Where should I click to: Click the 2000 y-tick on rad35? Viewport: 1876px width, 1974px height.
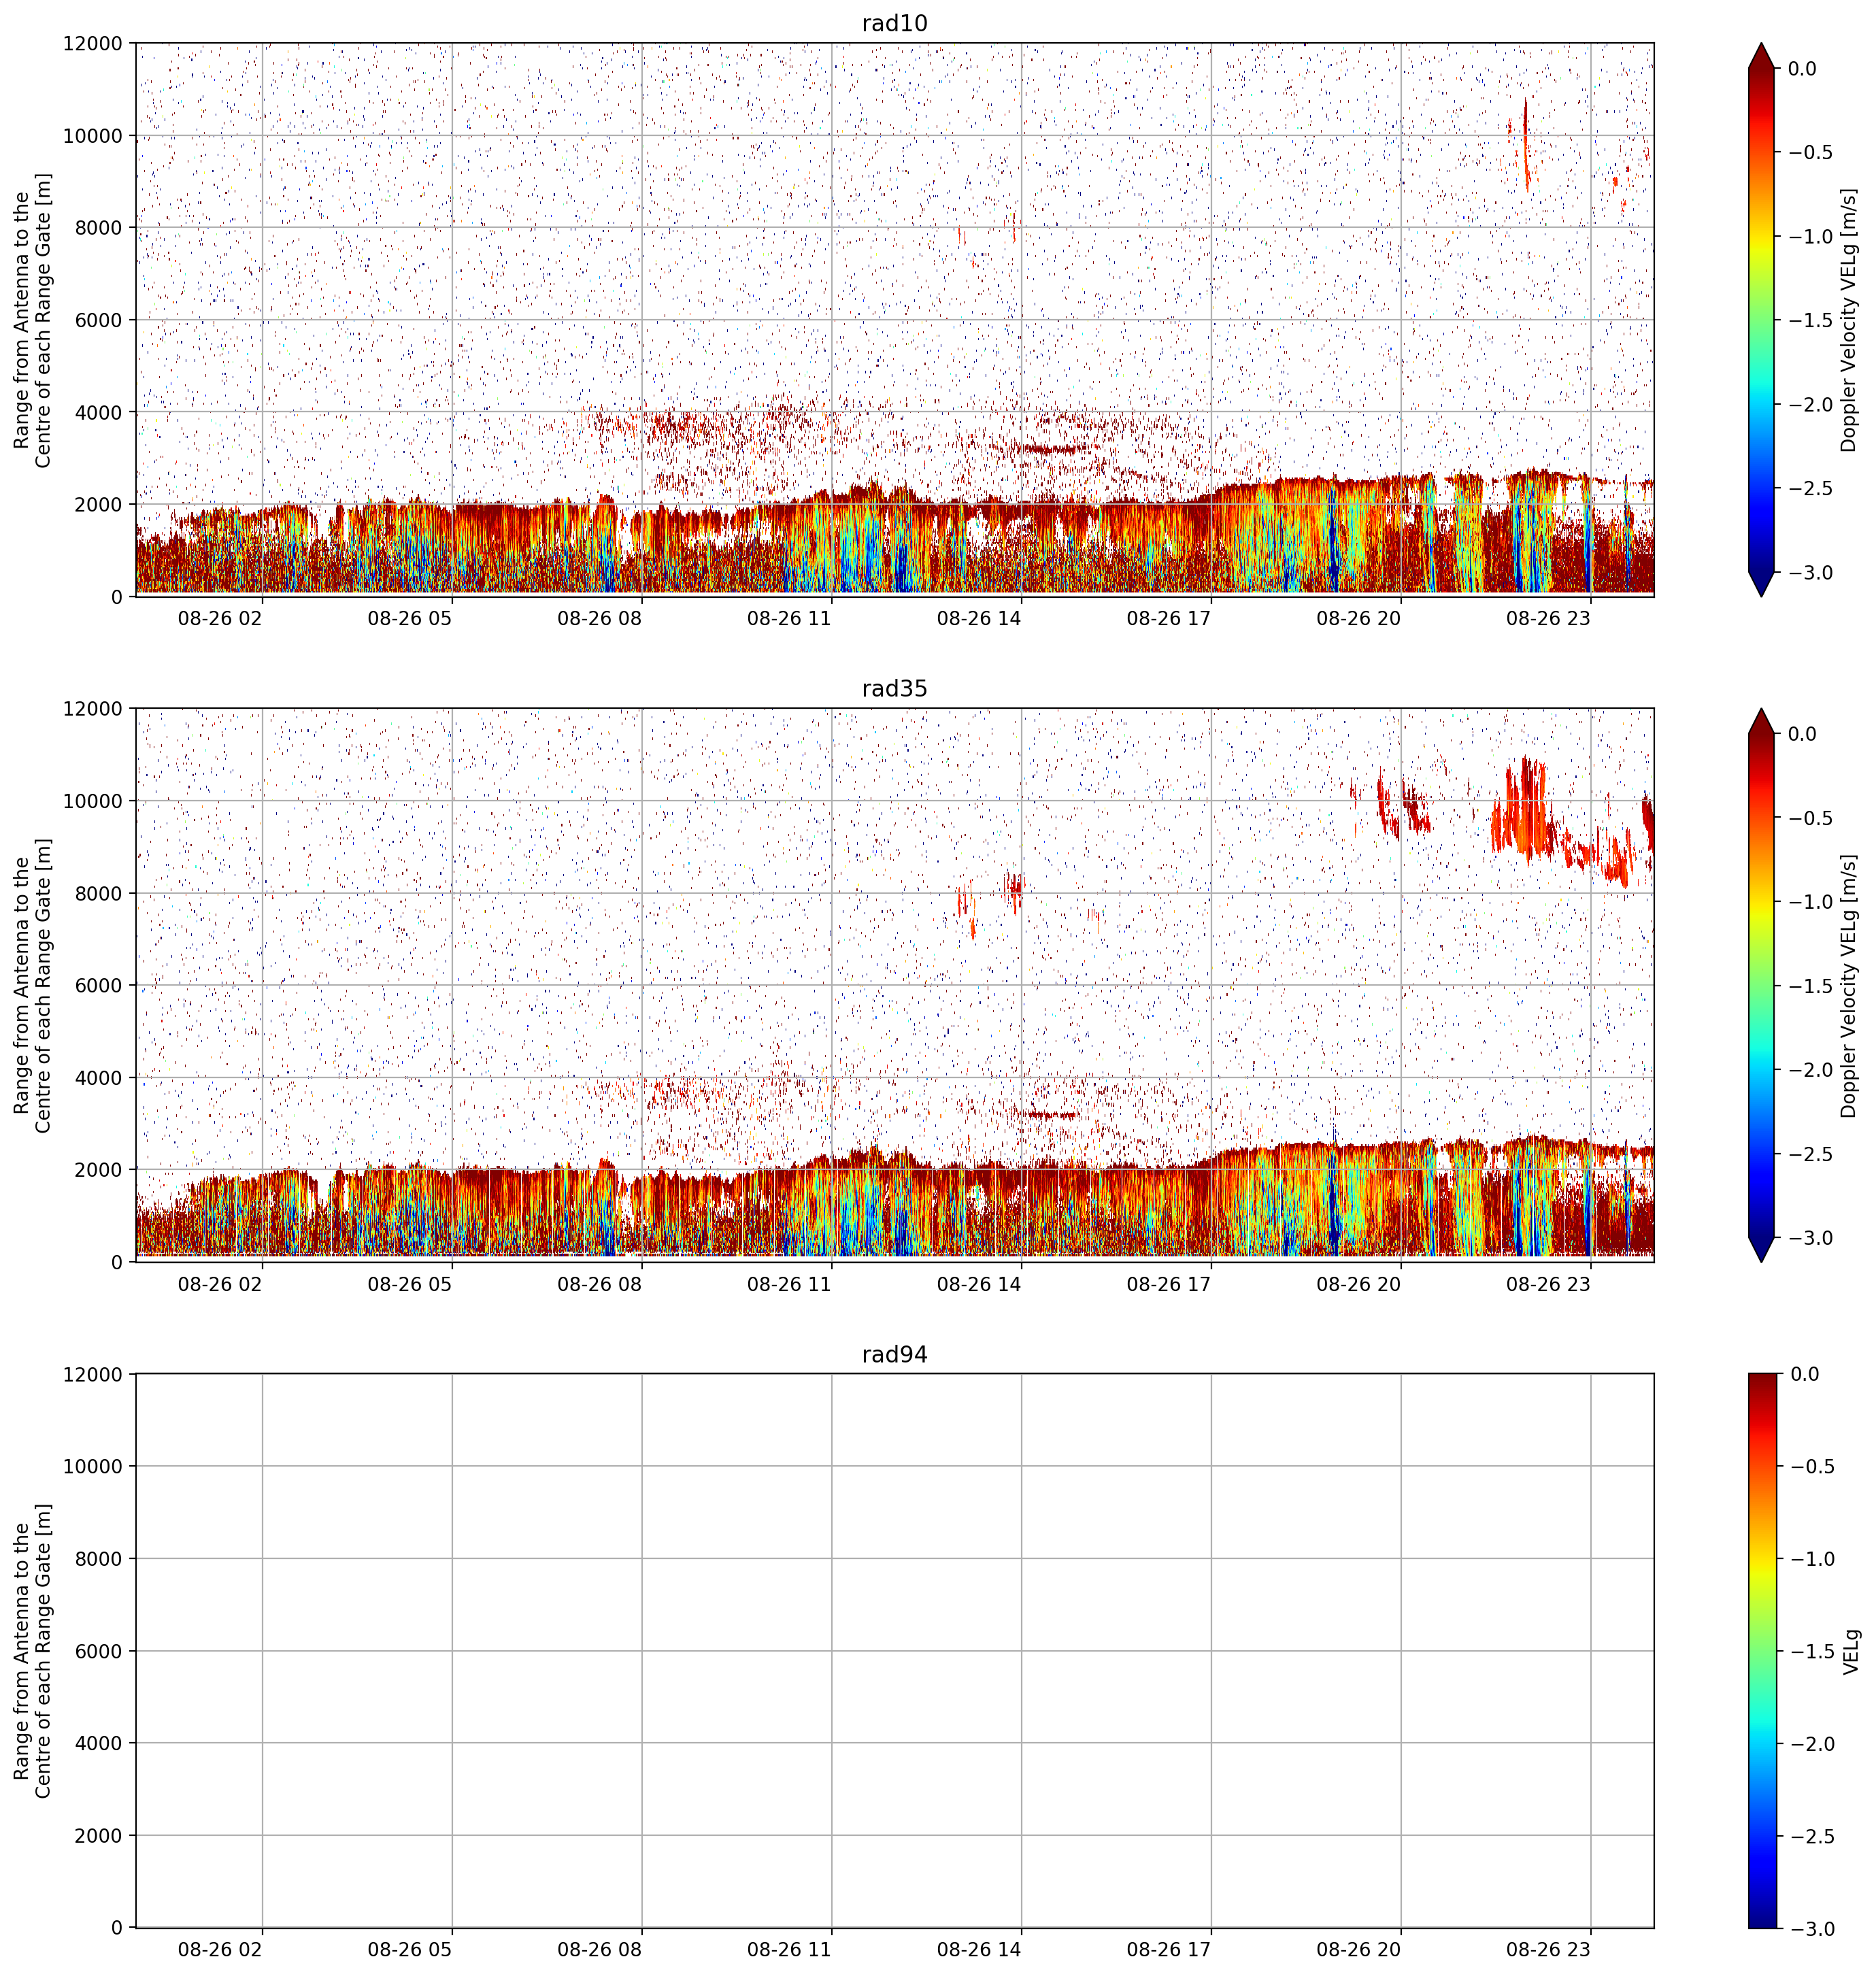(98, 1169)
